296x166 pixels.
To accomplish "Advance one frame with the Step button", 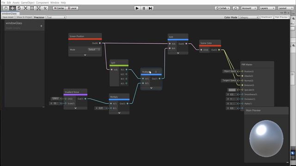I will coord(150,8).
